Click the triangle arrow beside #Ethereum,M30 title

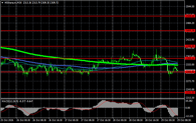[2, 3]
